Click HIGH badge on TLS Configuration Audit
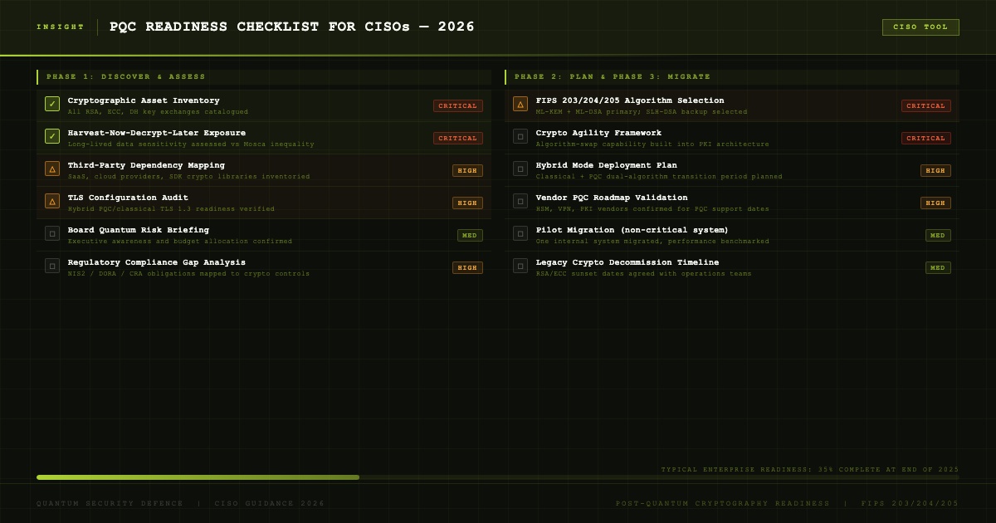 click(467, 203)
